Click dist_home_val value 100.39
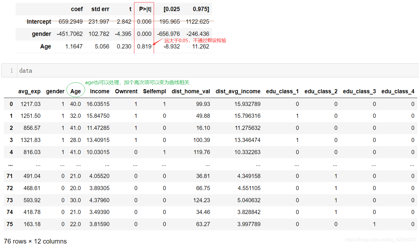This screenshot has height=245, width=419. click(202, 140)
